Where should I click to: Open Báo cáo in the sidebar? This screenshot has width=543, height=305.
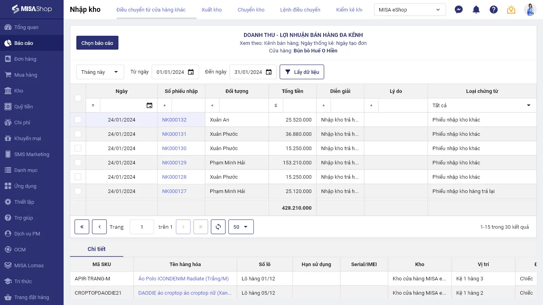pos(24,43)
